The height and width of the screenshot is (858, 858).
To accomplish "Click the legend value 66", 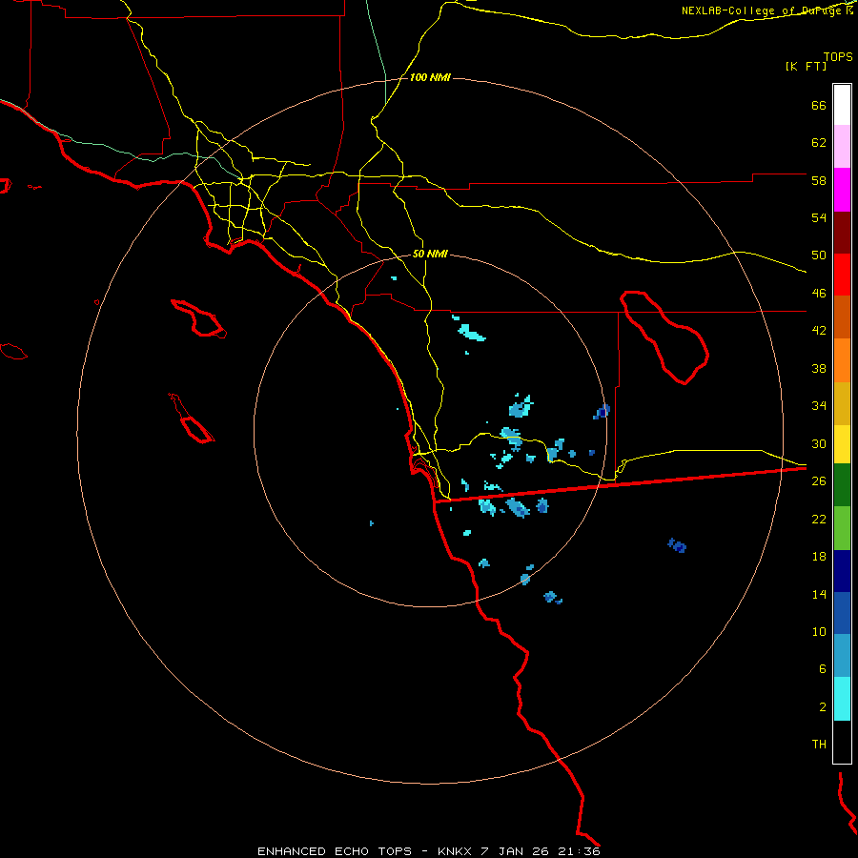I will tap(819, 106).
